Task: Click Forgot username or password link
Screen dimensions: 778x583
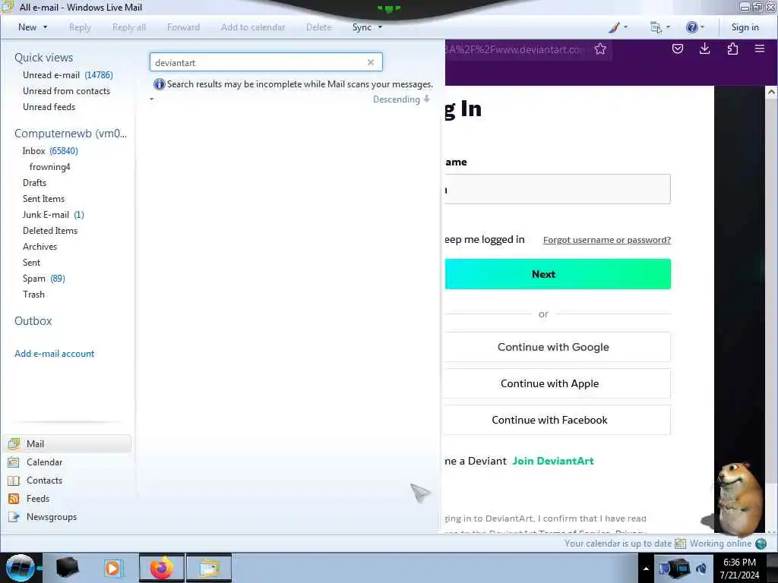Action: (607, 240)
